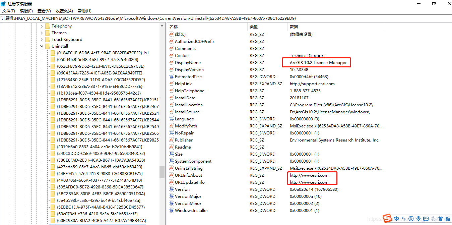
Task: Select the binary value icon beside NoRepair
Action: tap(172, 133)
